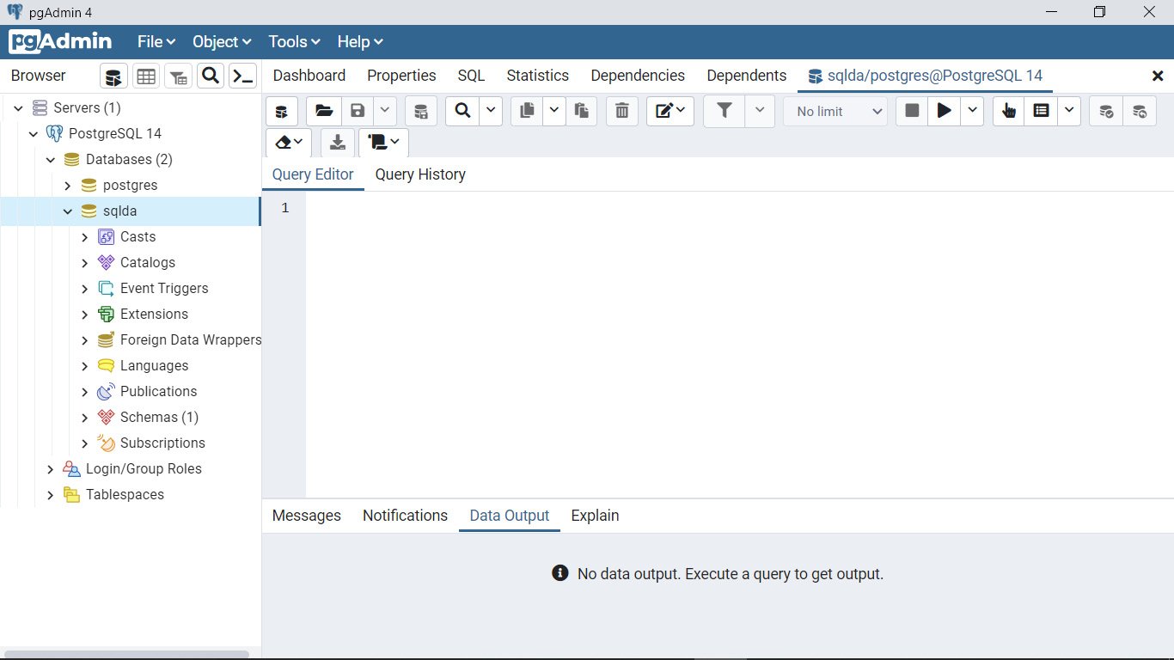Screen dimensions: 1174x660
Task: Collapse the sqlda database node
Action: pyautogui.click(x=68, y=211)
